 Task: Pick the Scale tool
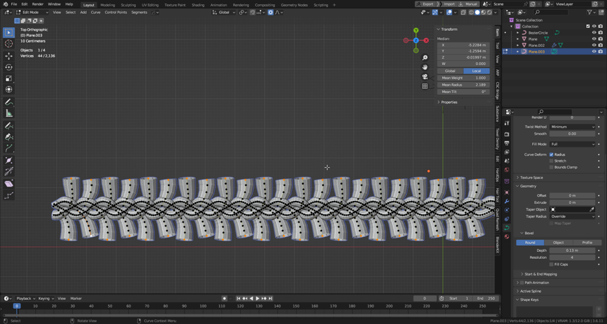9,79
